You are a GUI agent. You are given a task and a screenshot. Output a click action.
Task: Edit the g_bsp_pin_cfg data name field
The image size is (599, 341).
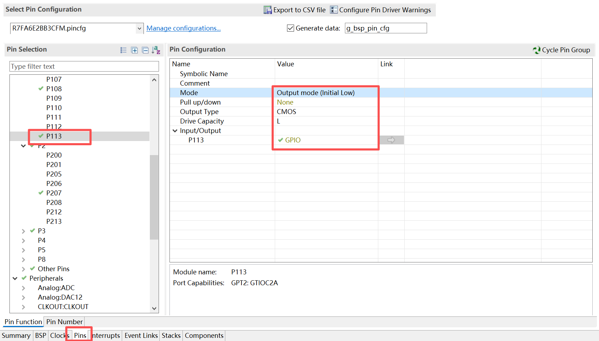point(386,28)
